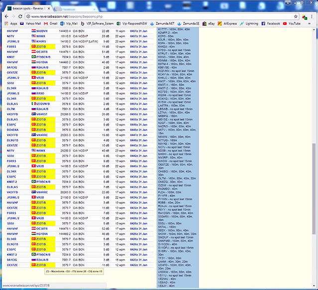This screenshot has height=290, width=318.
Task: Click the 0454z 31 Jan timestamp
Action: 138,67
